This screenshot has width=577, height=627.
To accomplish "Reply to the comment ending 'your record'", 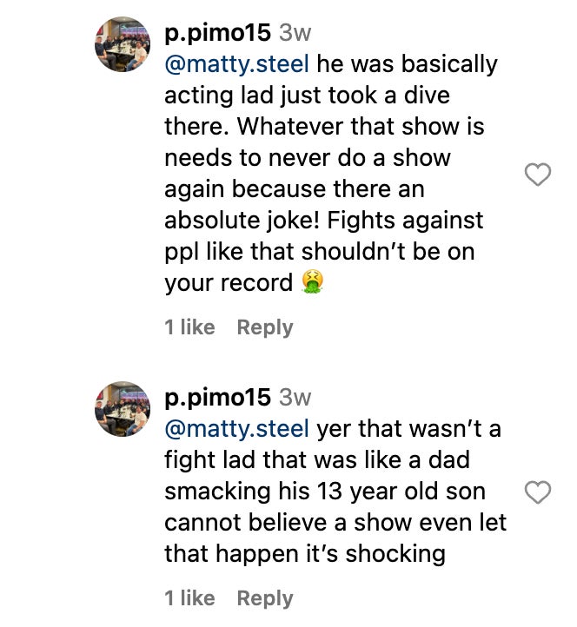I will (x=265, y=327).
